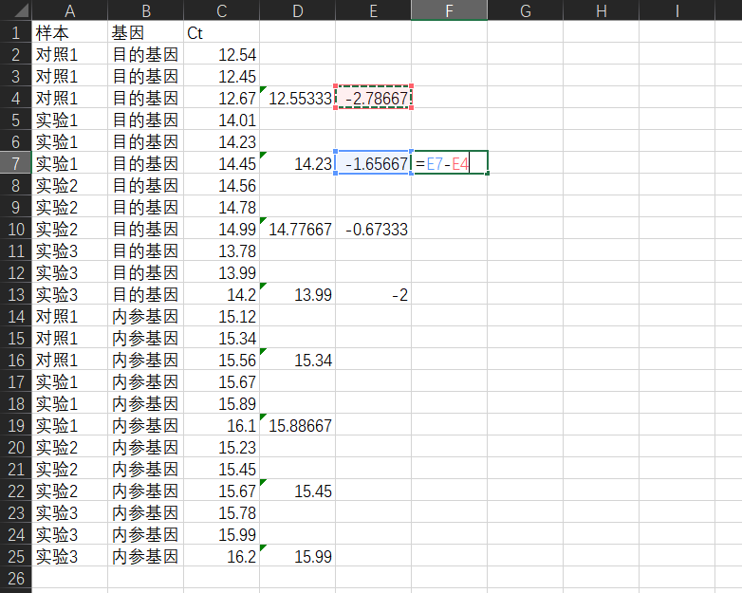Click inside formula cell =E7-E4

click(449, 163)
